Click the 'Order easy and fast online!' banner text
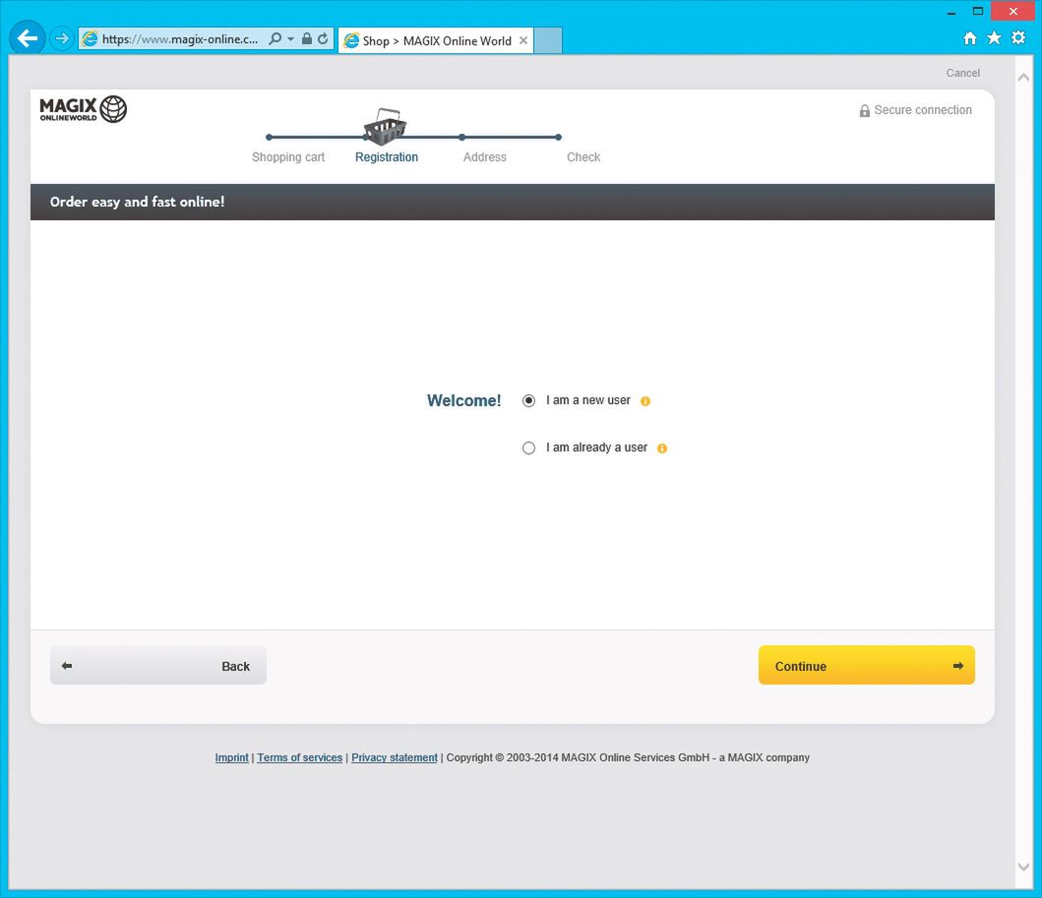This screenshot has width=1042, height=898. click(x=138, y=202)
